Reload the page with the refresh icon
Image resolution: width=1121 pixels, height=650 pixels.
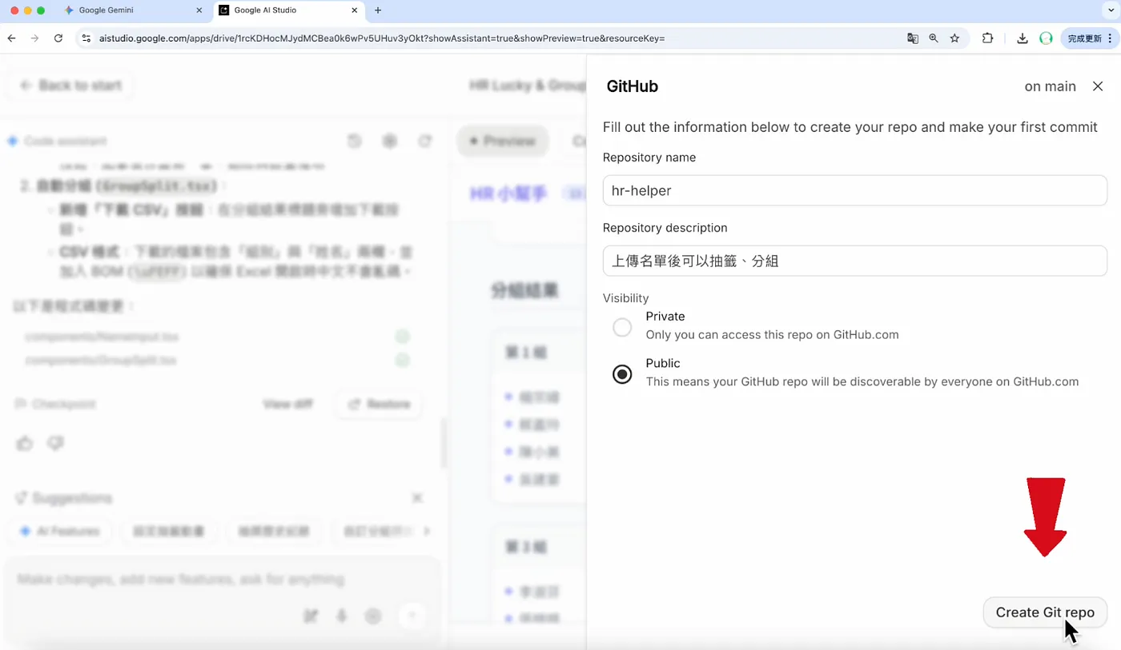tap(58, 38)
